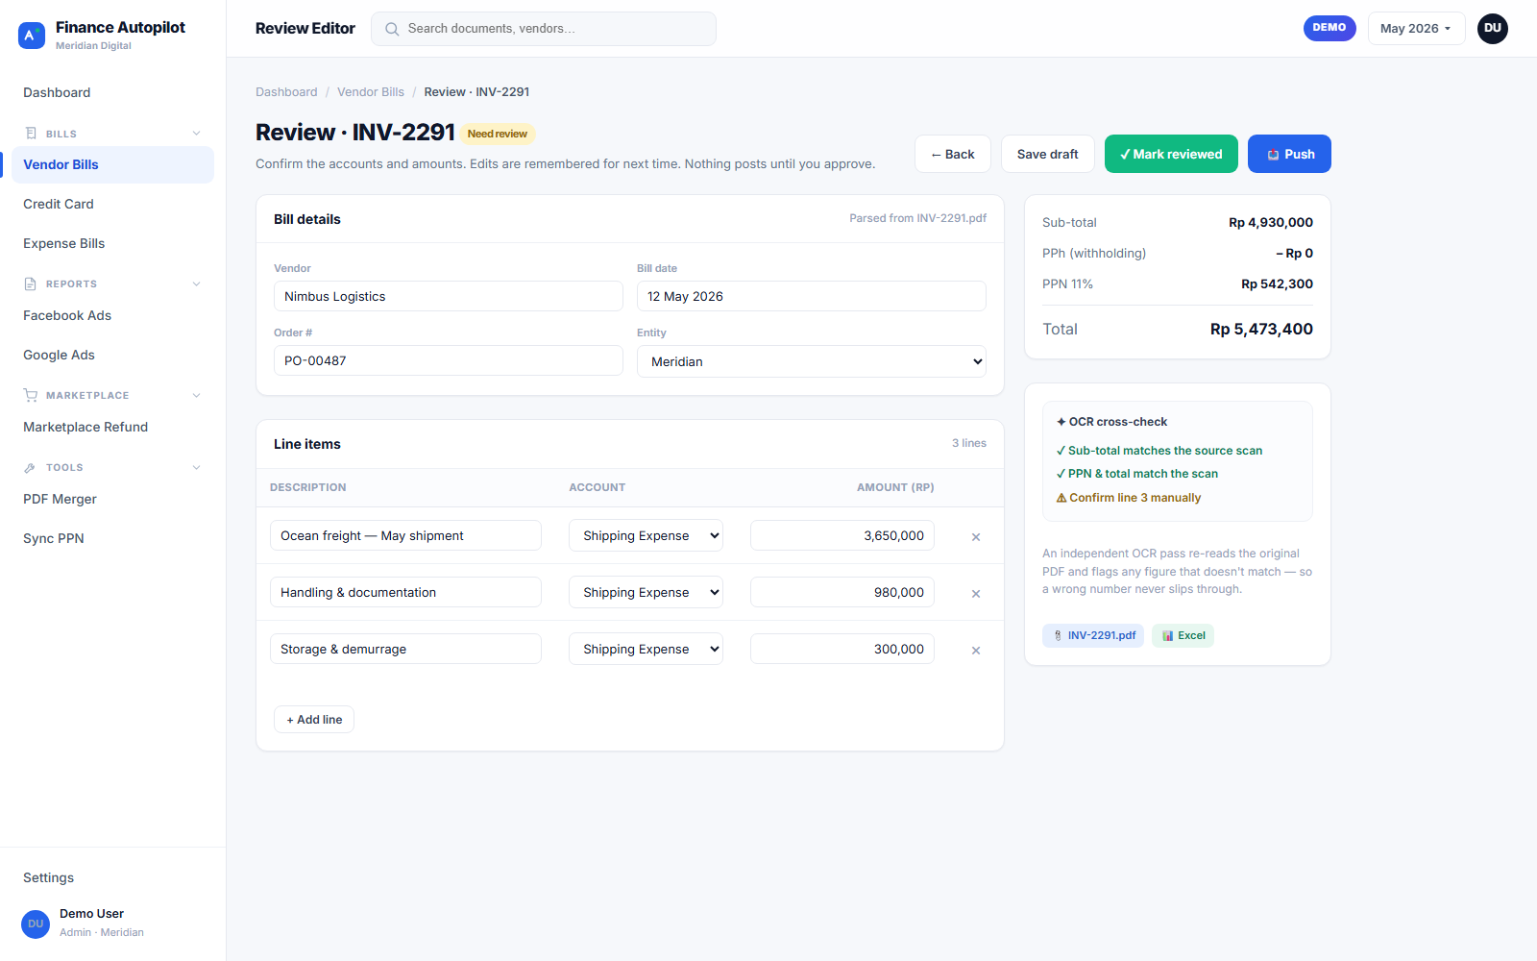Image resolution: width=1537 pixels, height=961 pixels.
Task: Open Marketplace Refund page
Action: pyautogui.click(x=112, y=427)
